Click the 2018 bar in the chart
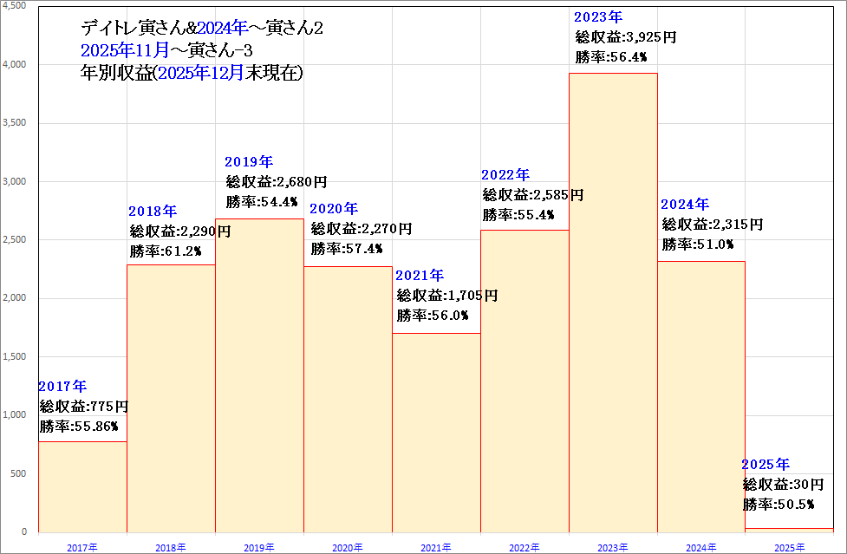The image size is (847, 554). pos(171,397)
